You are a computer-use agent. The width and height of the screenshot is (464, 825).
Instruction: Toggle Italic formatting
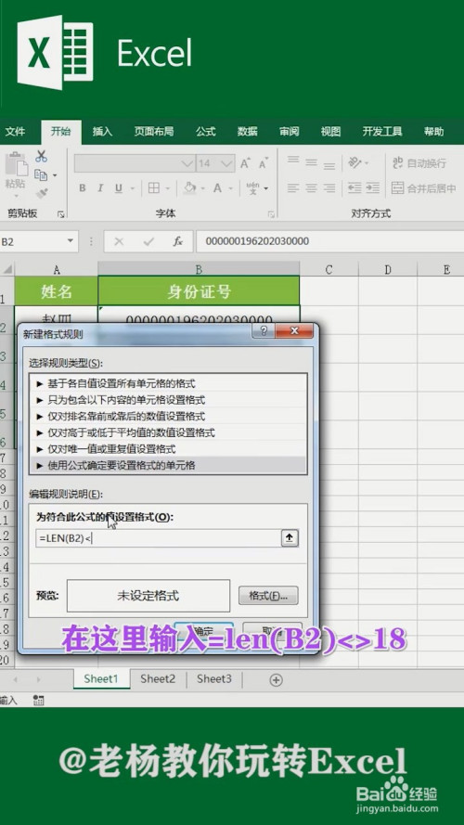[100, 187]
